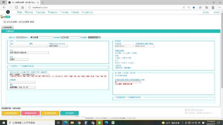Click the browser back arrow

pos(4,7)
